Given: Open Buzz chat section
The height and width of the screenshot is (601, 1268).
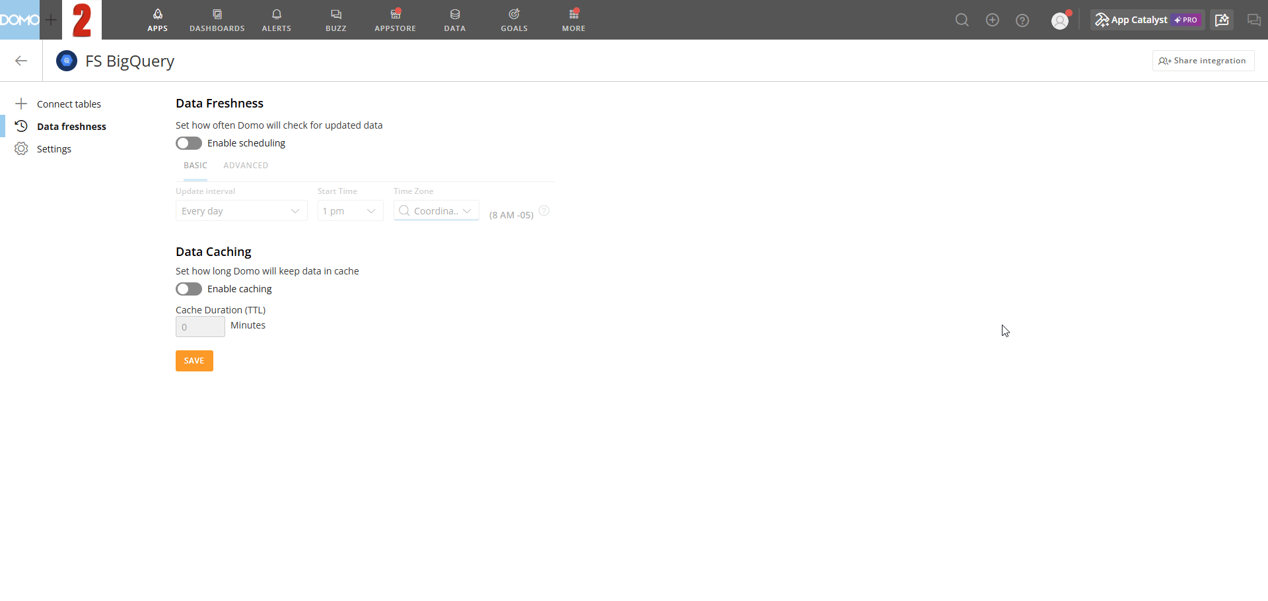Looking at the screenshot, I should pos(336,20).
